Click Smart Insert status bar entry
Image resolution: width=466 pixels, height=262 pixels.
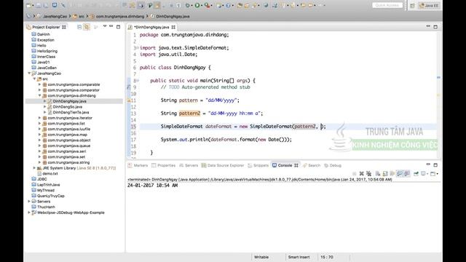pos(299,257)
